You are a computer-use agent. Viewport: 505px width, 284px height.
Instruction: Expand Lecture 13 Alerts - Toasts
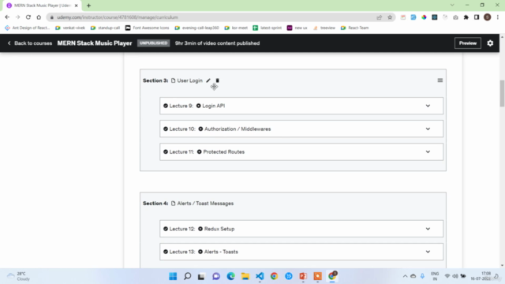[428, 252]
